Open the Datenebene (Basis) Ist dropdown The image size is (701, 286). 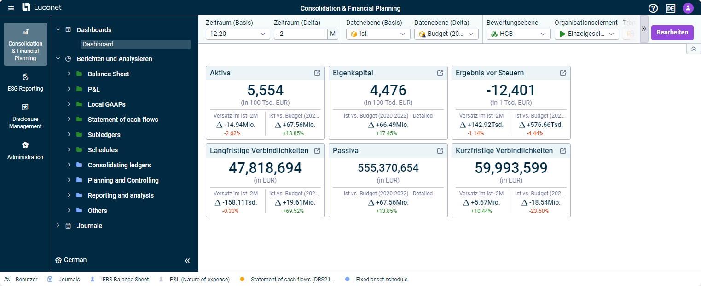pyautogui.click(x=378, y=34)
